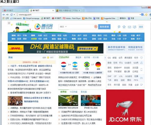Switch to the third browser tab
The height and width of the screenshot is (125, 151).
pyautogui.click(x=68, y=11)
